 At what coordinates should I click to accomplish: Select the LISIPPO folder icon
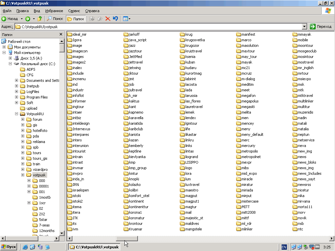click(182, 162)
